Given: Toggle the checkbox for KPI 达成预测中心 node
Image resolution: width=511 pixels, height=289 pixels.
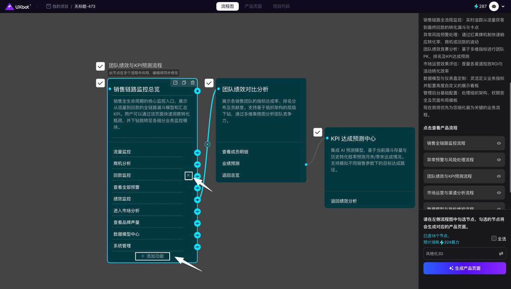Looking at the screenshot, I should tap(317, 132).
